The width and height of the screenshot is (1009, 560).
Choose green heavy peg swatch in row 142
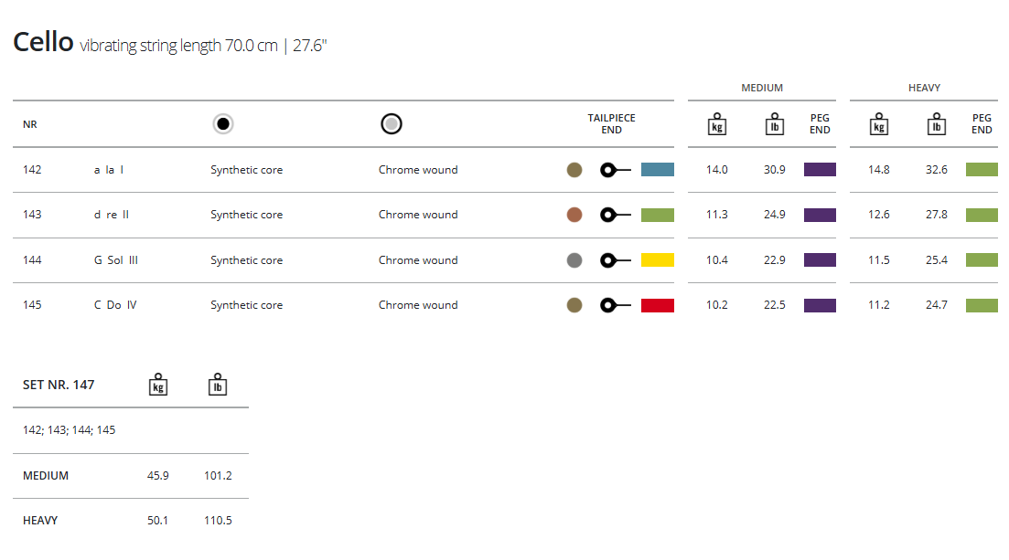pyautogui.click(x=982, y=170)
